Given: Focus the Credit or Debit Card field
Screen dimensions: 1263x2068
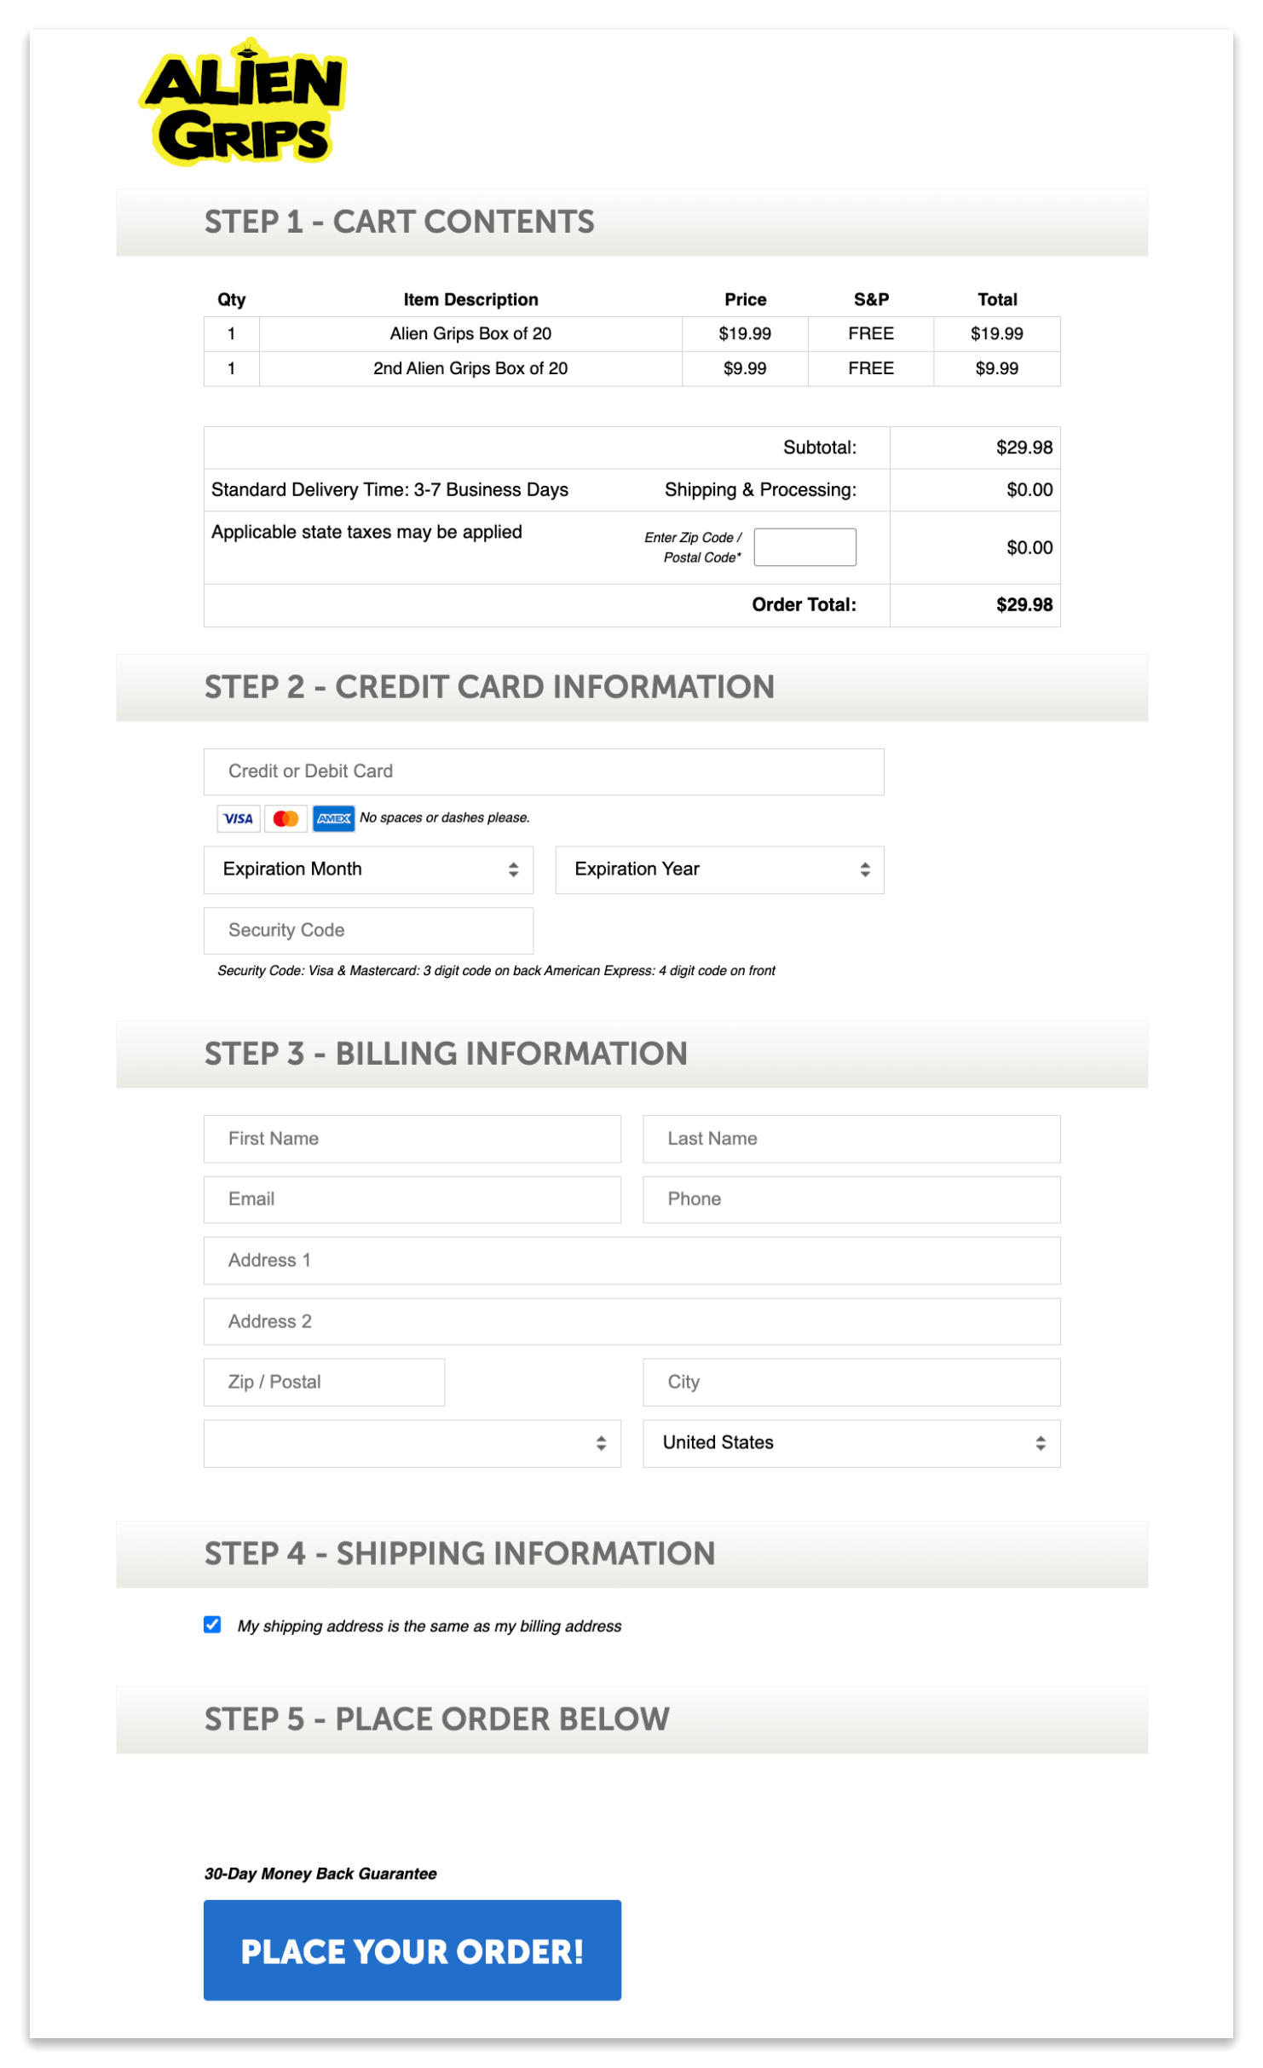Looking at the screenshot, I should [544, 771].
